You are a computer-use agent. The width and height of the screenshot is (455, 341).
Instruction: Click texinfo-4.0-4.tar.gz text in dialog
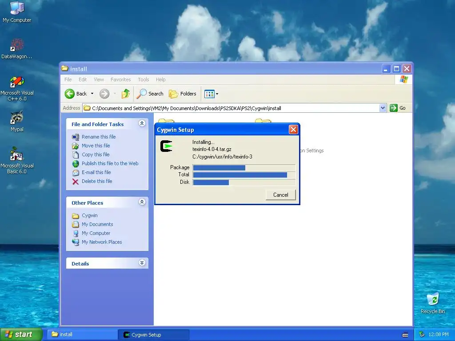(x=212, y=149)
